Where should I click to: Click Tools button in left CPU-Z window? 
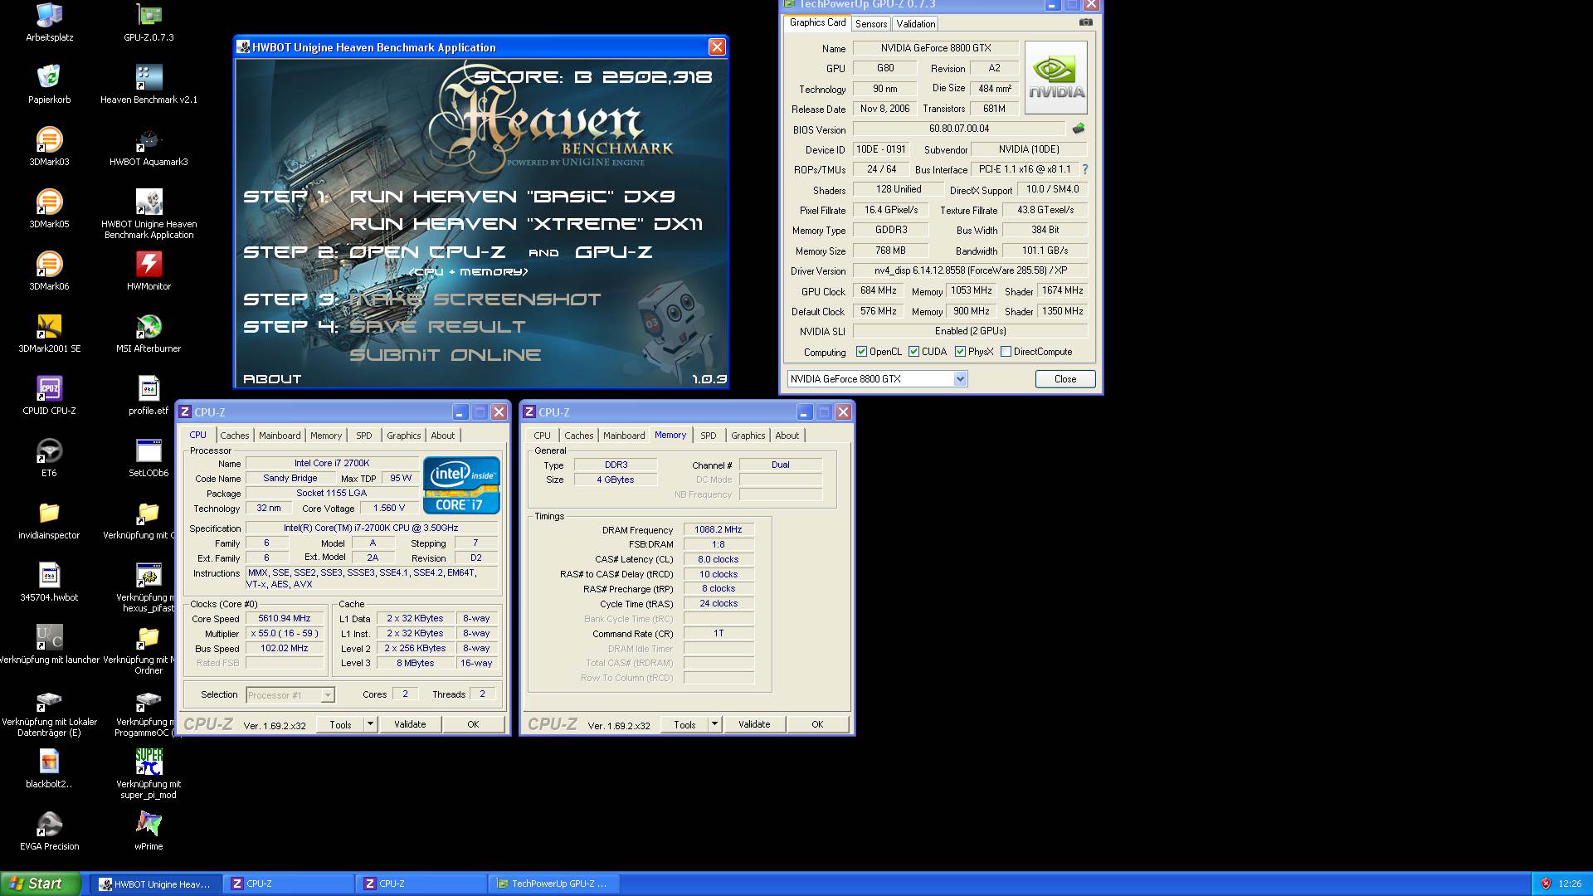click(340, 724)
